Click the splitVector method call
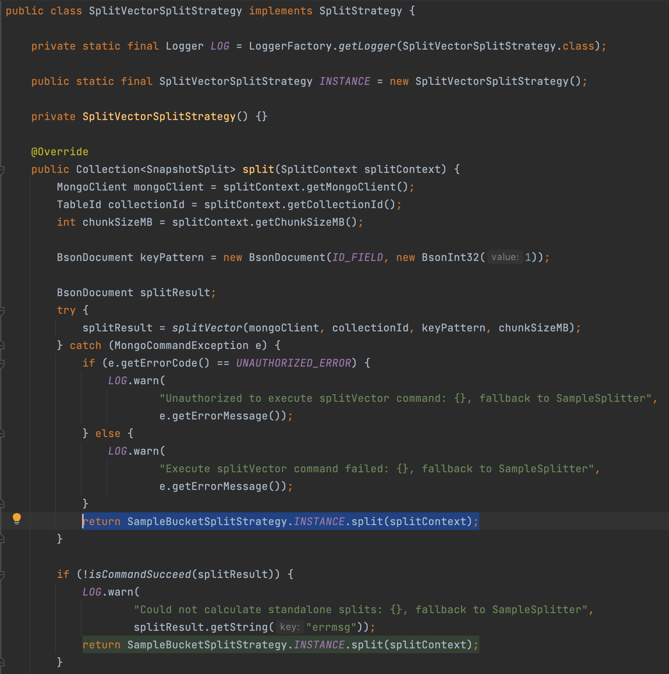 point(207,328)
